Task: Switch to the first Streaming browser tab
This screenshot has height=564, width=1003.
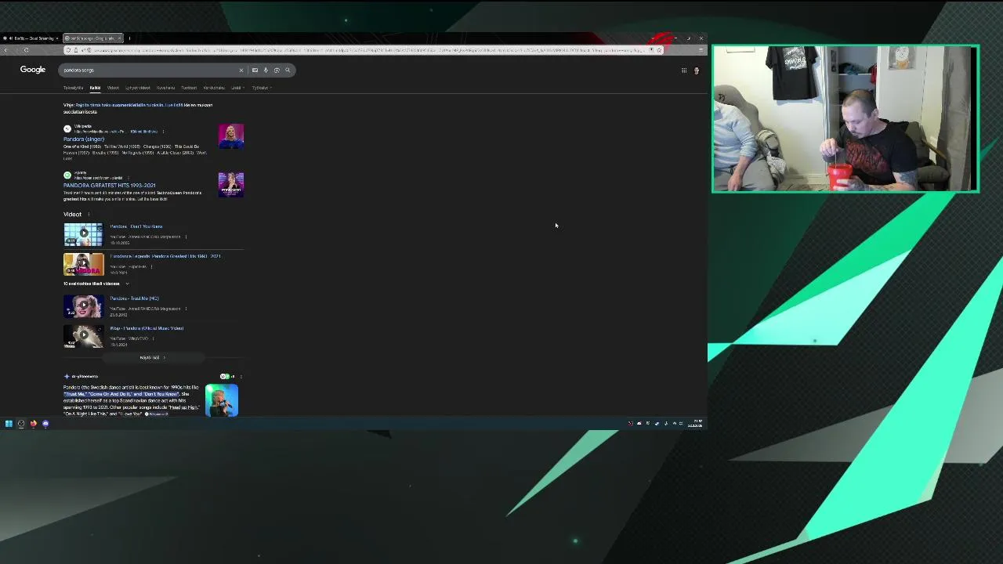Action: [30, 38]
